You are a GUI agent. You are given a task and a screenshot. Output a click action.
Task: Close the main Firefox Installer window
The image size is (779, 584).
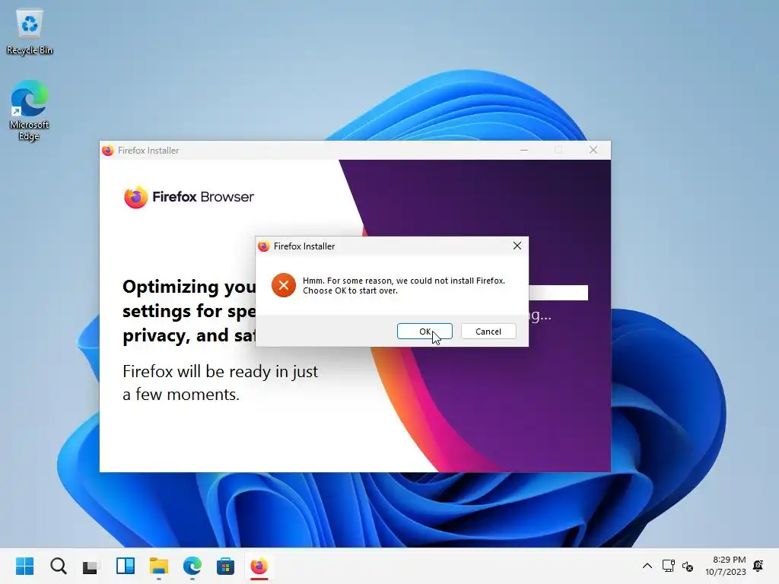(593, 150)
